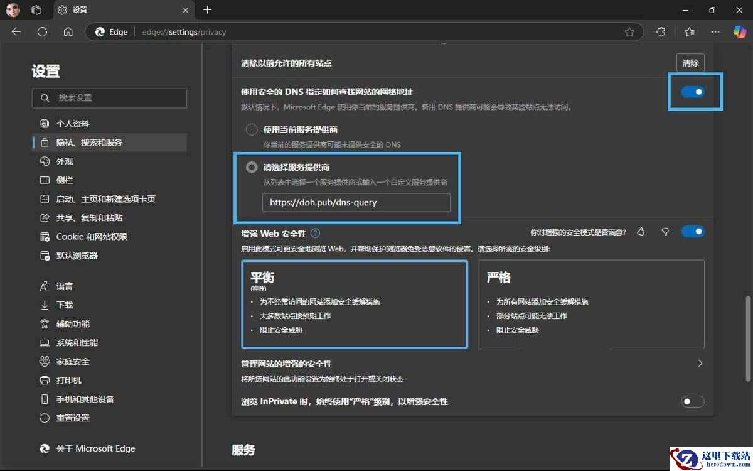The height and width of the screenshot is (471, 753).
Task: Click the help question icon beside 增强 Web 安全性
Action: tap(315, 233)
